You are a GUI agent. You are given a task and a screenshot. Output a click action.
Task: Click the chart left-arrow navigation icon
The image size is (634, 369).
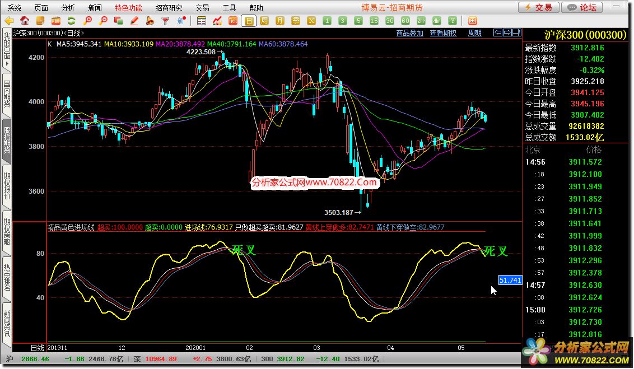498,32
